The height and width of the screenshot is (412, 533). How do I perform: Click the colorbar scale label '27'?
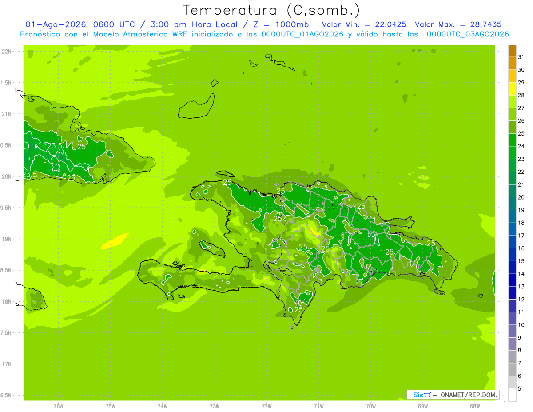[x=521, y=108]
